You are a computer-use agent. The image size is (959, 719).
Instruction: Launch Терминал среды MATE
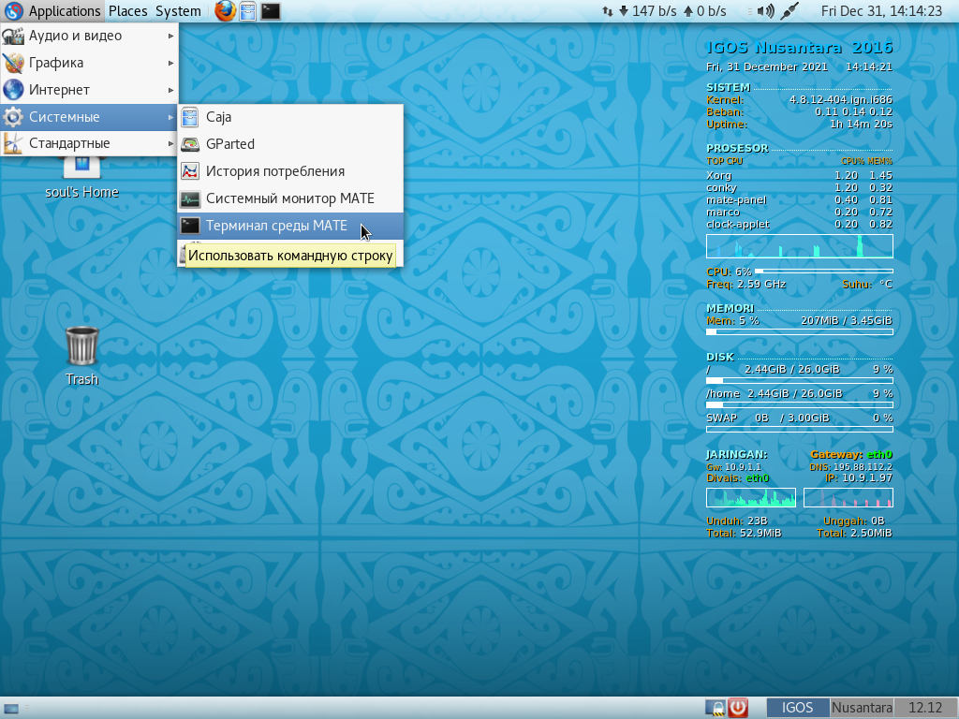pyautogui.click(x=290, y=226)
